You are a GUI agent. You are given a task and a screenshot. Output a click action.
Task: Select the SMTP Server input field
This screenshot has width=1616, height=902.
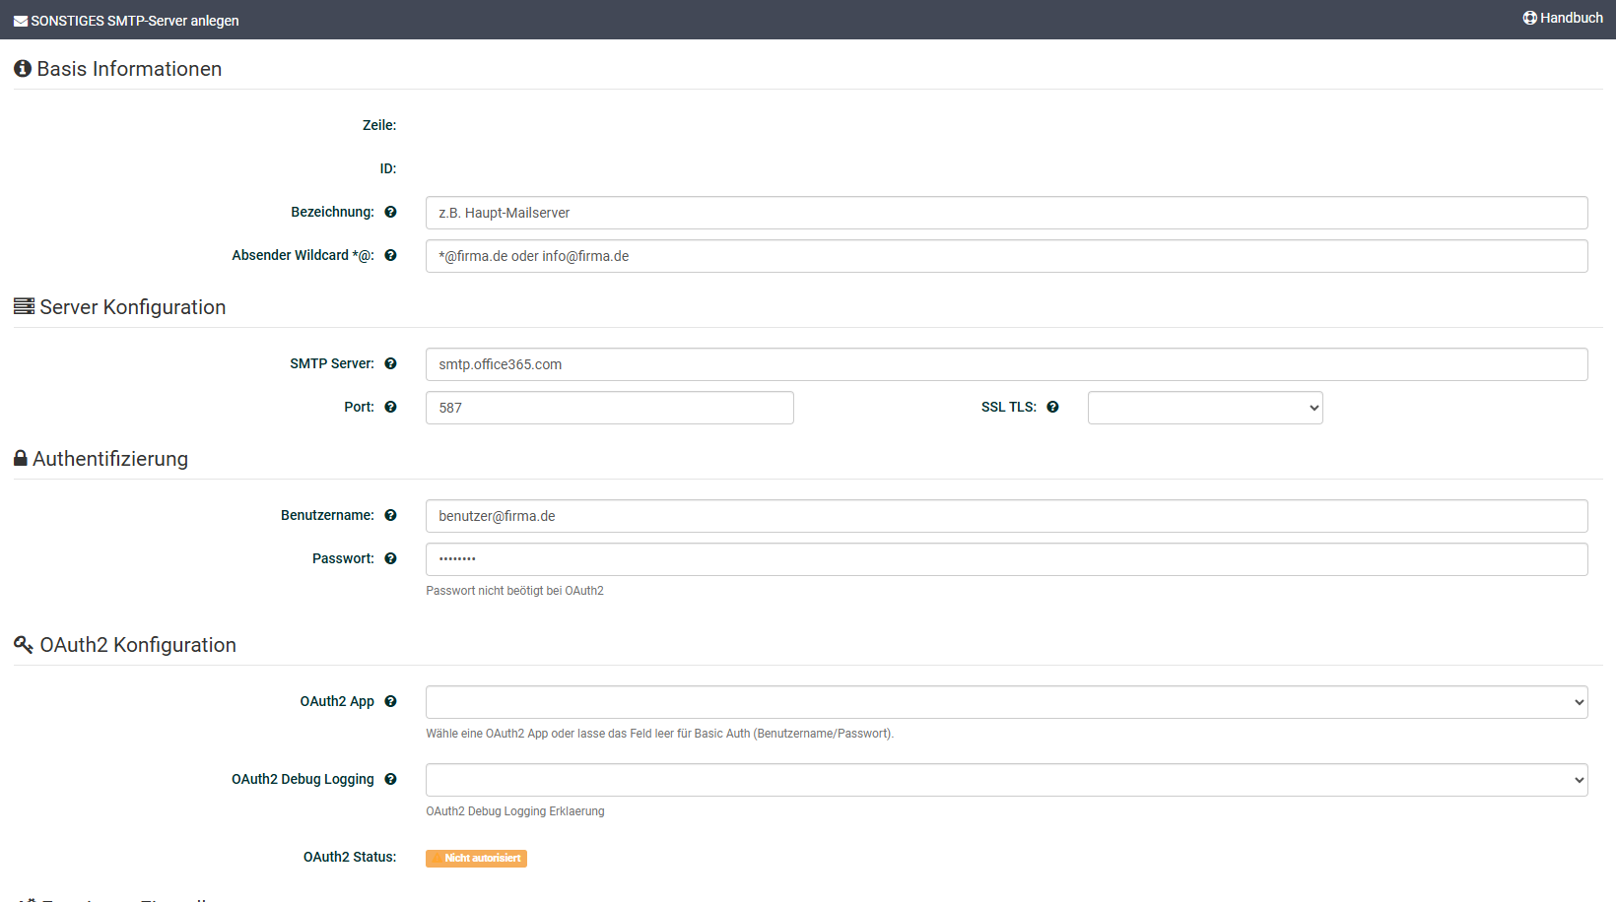(1005, 364)
